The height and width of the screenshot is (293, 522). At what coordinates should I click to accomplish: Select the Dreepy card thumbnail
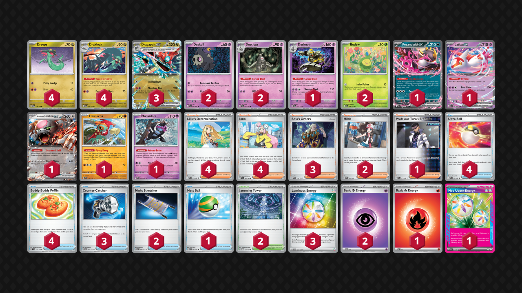pos(52,75)
